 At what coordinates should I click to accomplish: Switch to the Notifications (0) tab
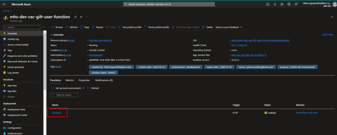[104, 80]
